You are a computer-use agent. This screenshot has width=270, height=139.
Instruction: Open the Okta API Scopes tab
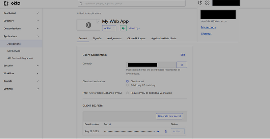tap(136, 38)
